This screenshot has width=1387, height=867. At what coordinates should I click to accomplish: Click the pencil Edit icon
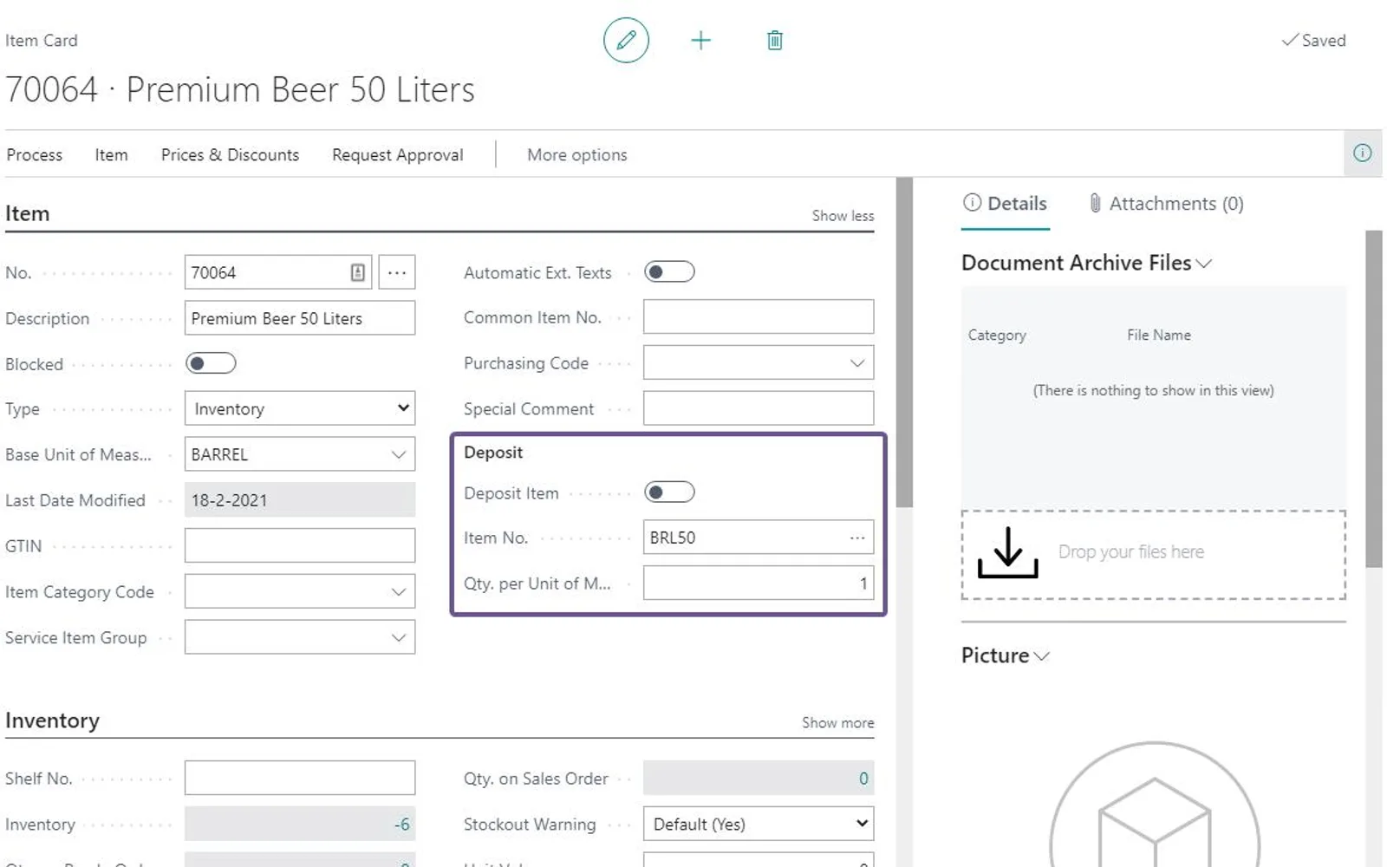[626, 40]
